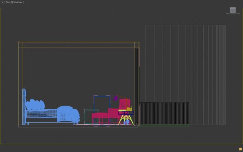This screenshot has width=243, height=152.
Task: Click the yellow icon in bottom-right corner
Action: click(240, 149)
